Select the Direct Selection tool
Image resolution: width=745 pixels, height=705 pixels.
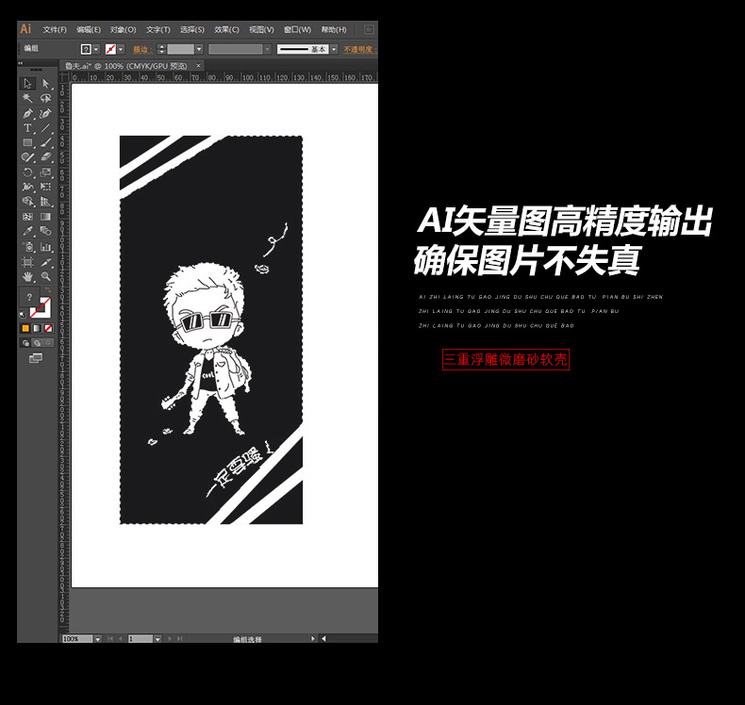click(45, 84)
